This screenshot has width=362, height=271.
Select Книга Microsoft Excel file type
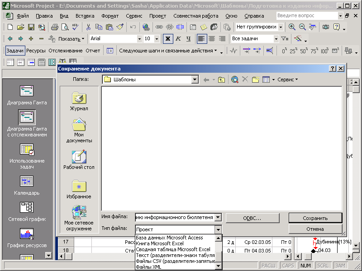160,243
